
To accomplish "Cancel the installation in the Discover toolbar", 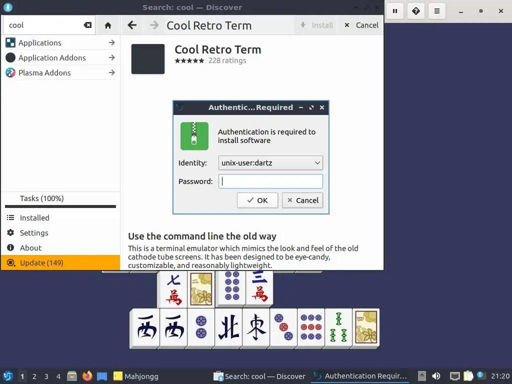I will 361,25.
